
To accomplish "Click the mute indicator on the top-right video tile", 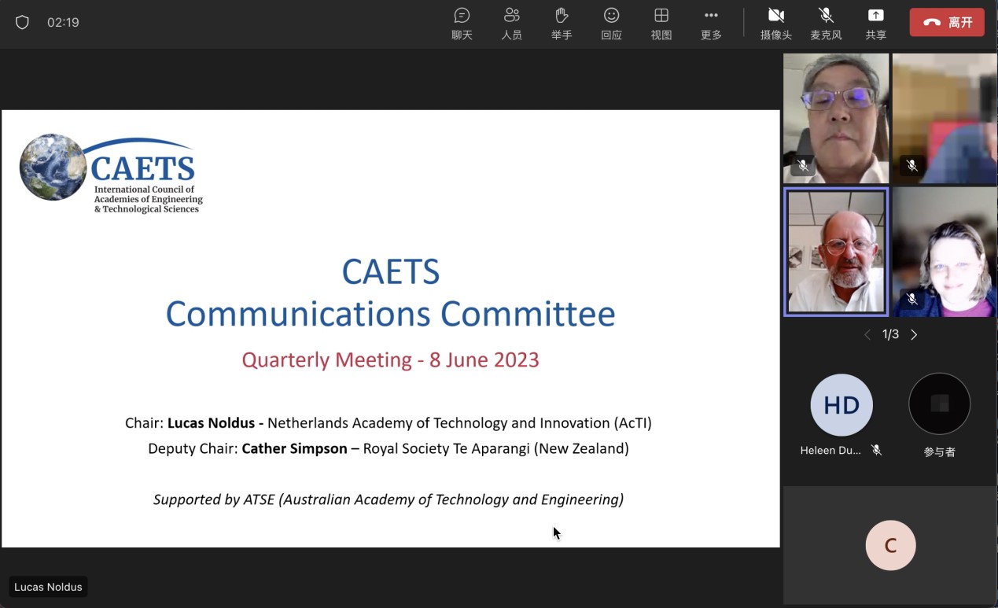I will click(911, 165).
